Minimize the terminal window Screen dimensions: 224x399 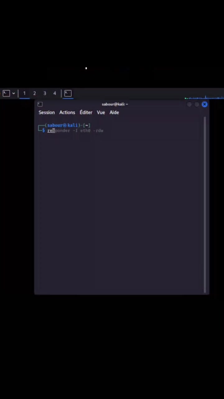coord(189,104)
